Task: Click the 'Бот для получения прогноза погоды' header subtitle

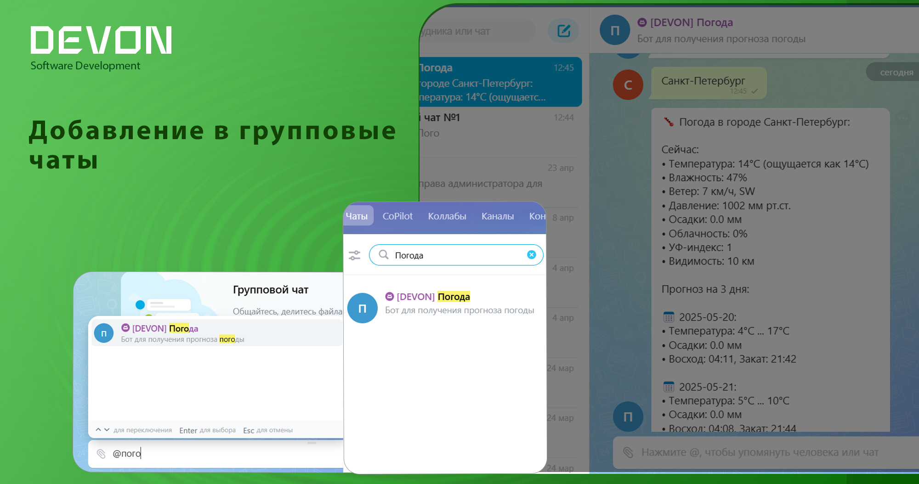Action: coord(721,39)
